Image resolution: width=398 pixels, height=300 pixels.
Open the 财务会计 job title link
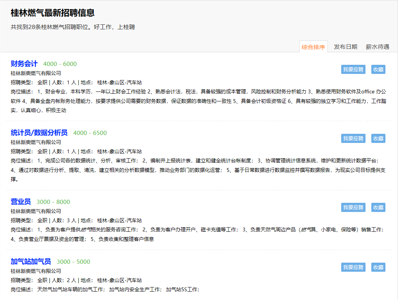tap(24, 64)
